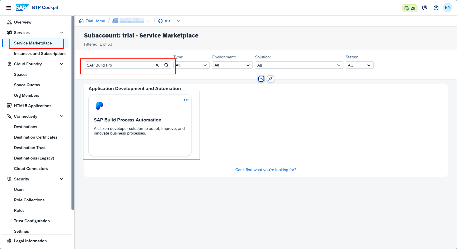Open the help question mark icon
The width and height of the screenshot is (457, 249).
pos(436,8)
